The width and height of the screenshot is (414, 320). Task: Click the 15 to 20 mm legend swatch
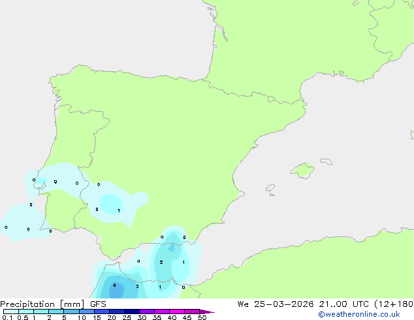(101, 312)
